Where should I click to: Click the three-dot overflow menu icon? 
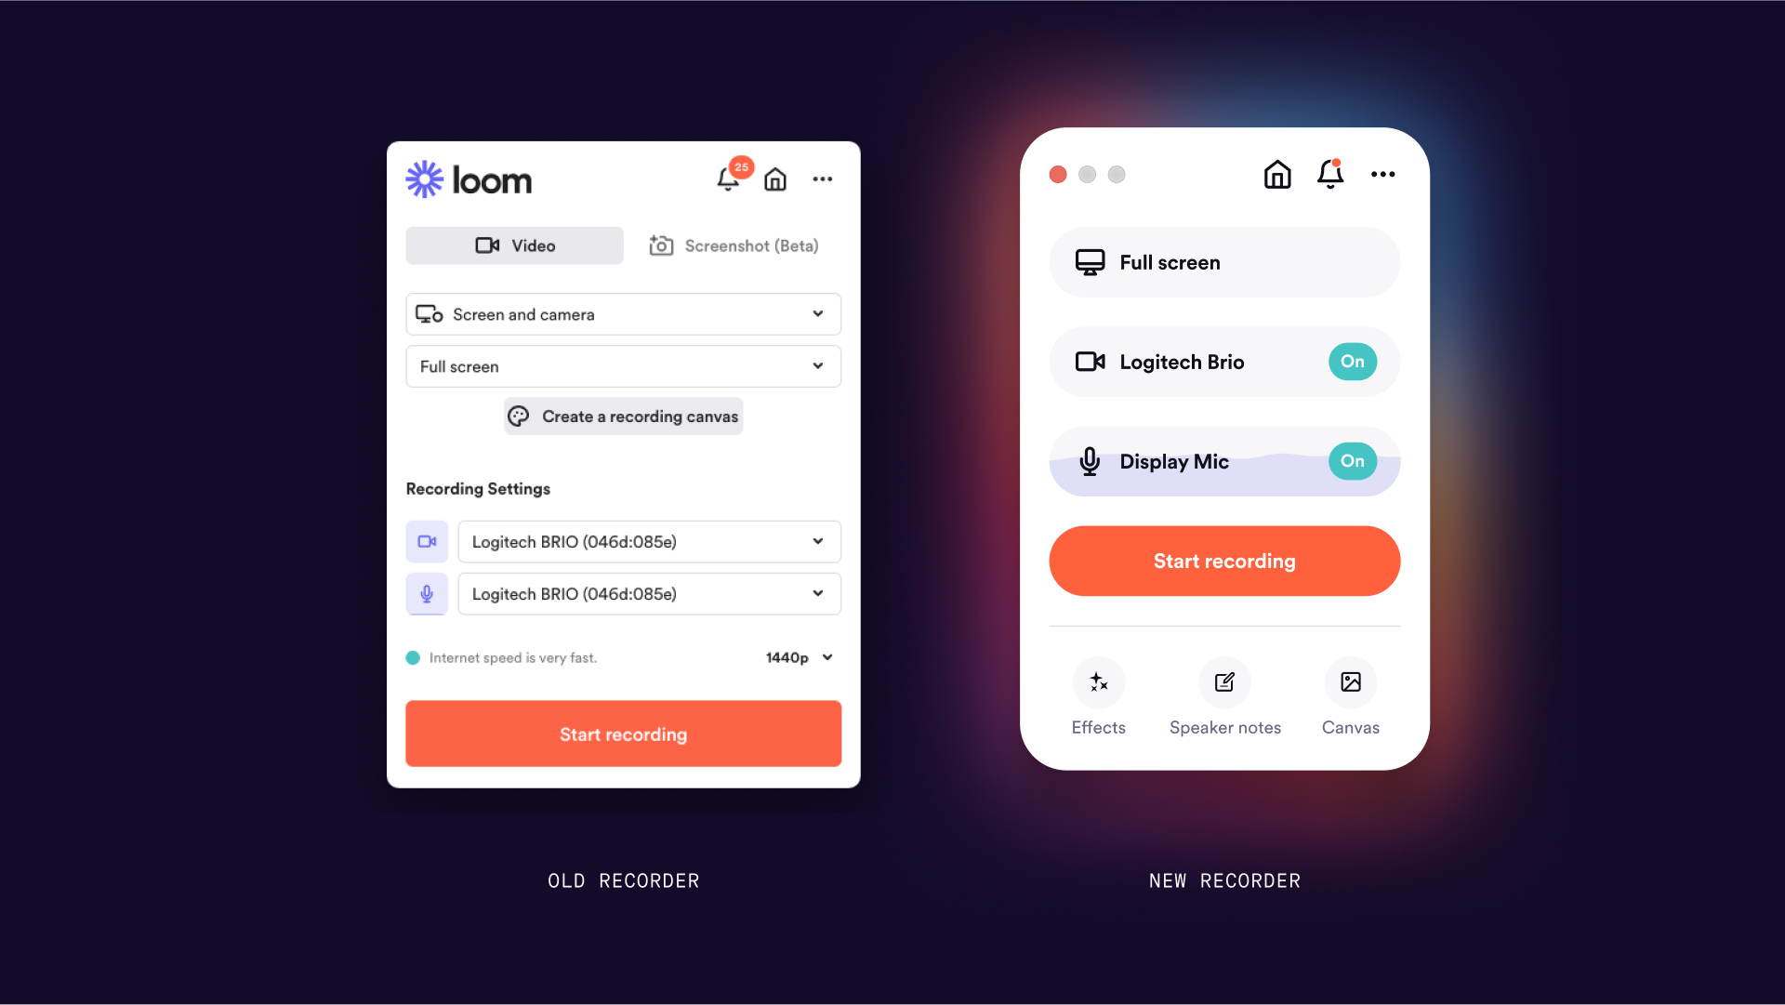pyautogui.click(x=824, y=179)
